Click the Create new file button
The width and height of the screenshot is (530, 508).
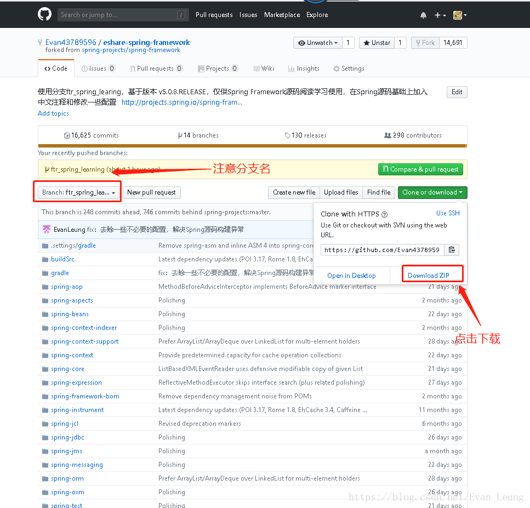click(294, 192)
